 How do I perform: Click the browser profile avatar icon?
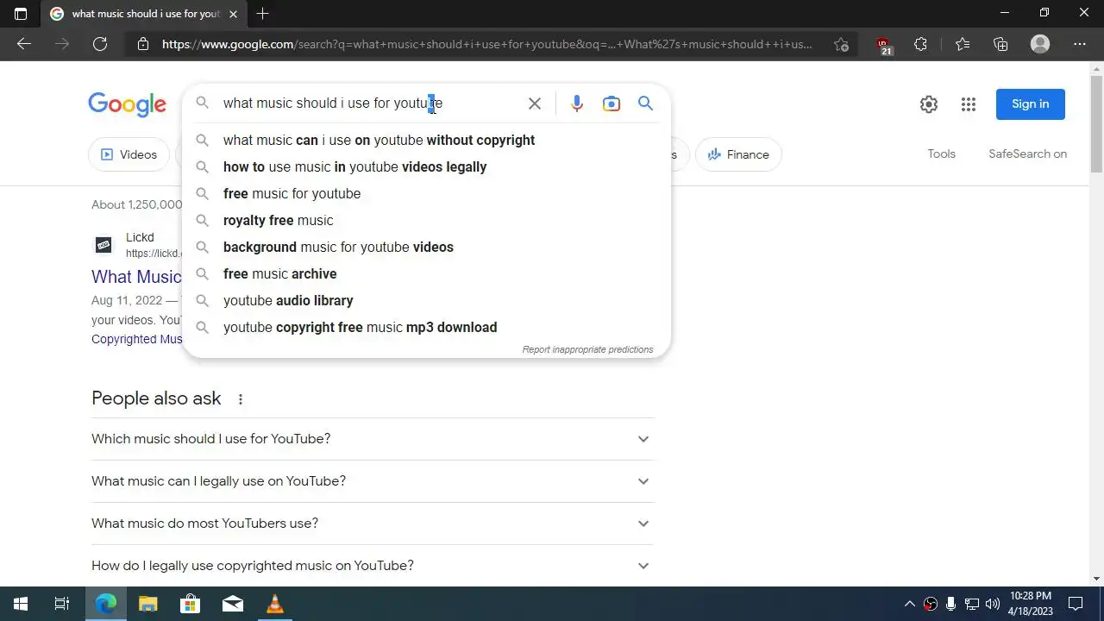coord(1040,44)
